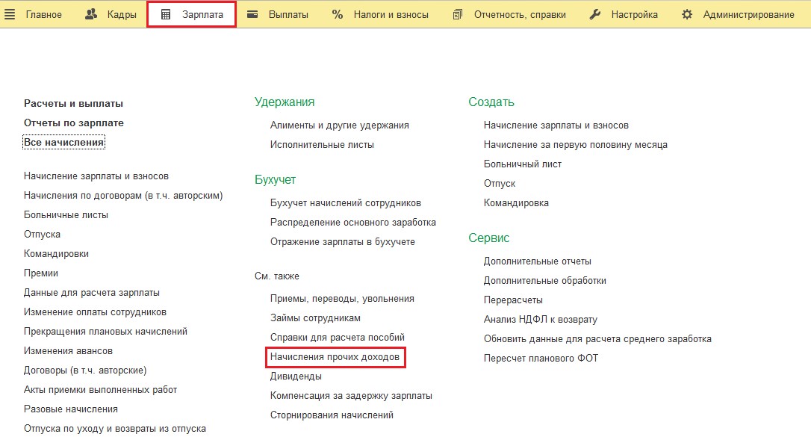Open Дивиденды under См. также
This screenshot has height=437, width=811.
[x=296, y=376]
